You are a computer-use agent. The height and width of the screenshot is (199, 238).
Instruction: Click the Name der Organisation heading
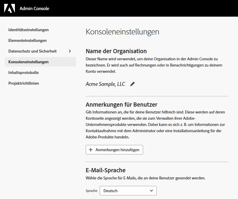(116, 51)
